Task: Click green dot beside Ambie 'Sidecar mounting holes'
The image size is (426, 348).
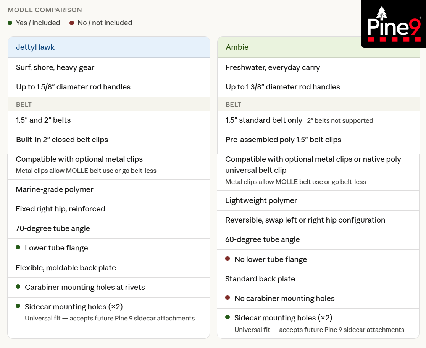Action: [x=228, y=317]
